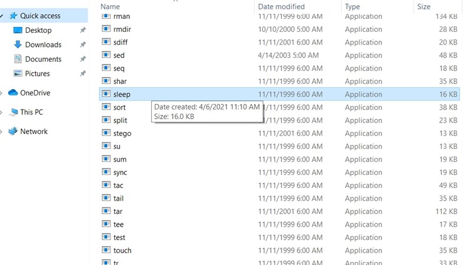The height and width of the screenshot is (265, 472).
Task: Expand the Network tree node
Action: point(1,131)
